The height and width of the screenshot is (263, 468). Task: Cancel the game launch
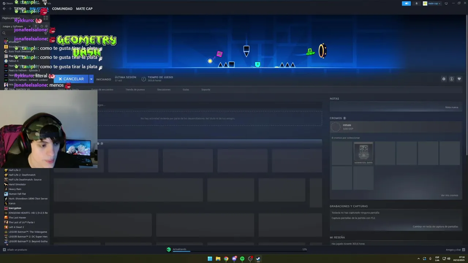click(71, 79)
